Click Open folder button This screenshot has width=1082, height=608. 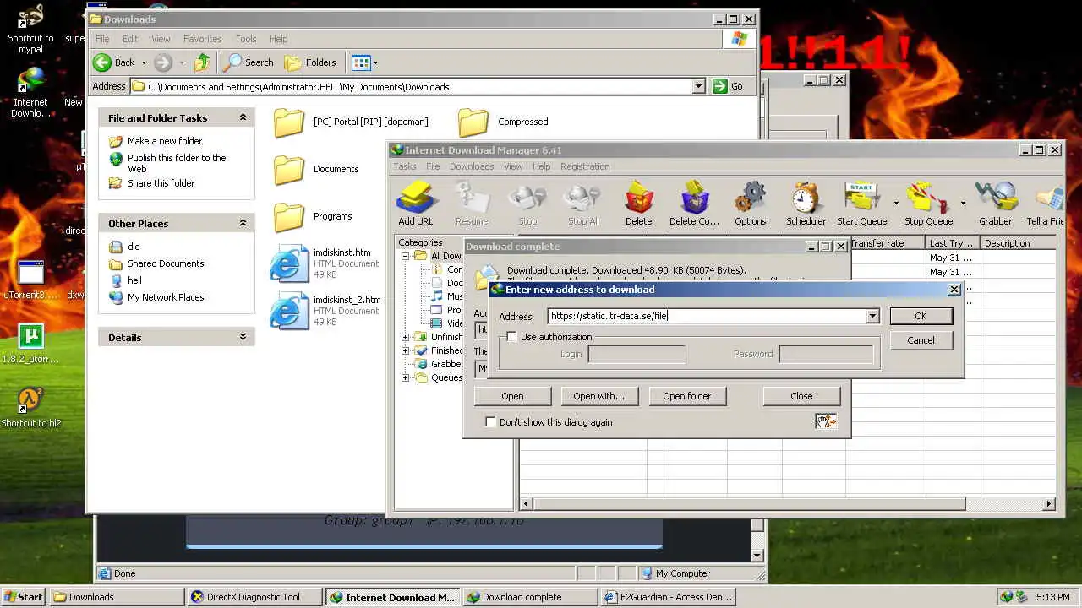click(x=686, y=396)
